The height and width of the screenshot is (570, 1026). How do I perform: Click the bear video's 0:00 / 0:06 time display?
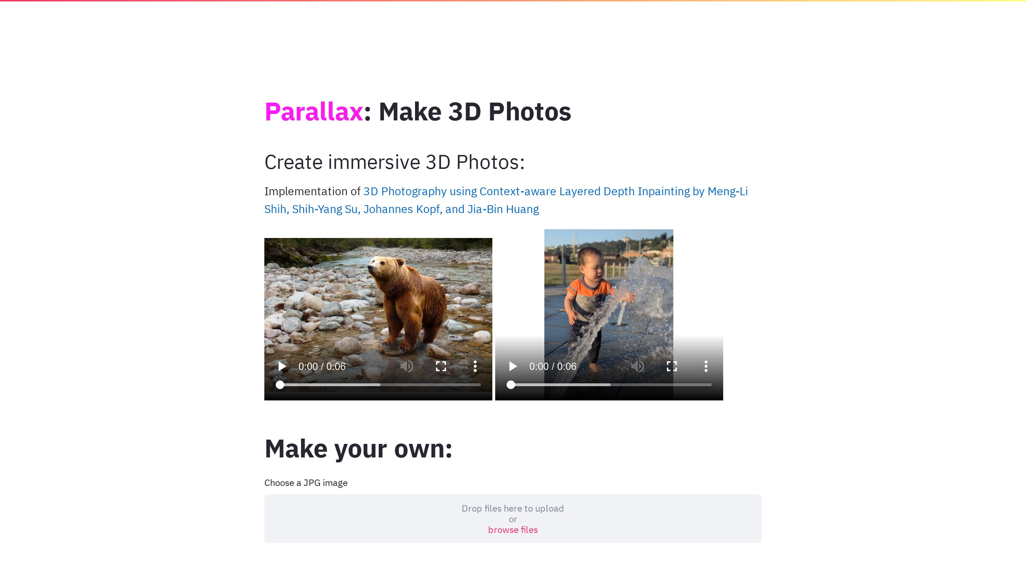point(322,367)
